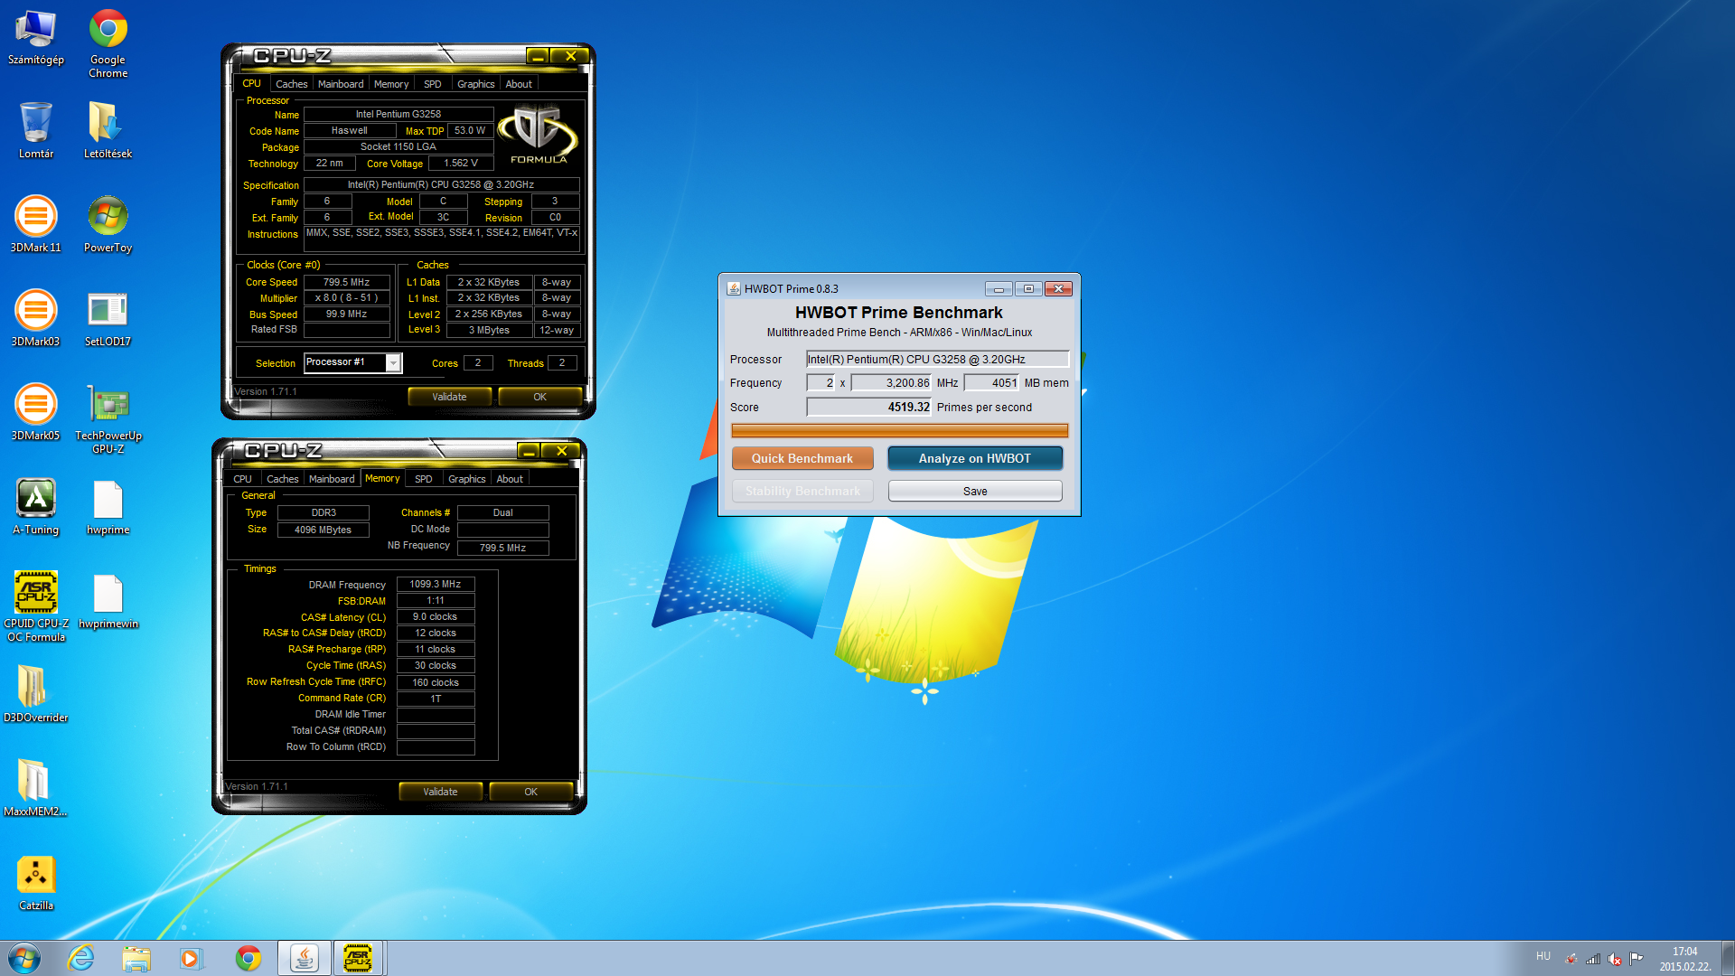Click the 3,200.86 MHz frequency field
Viewport: 1735px width, 976px height.
(x=891, y=382)
